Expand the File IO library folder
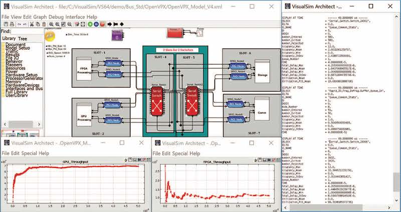The image size is (401, 212). [12, 58]
